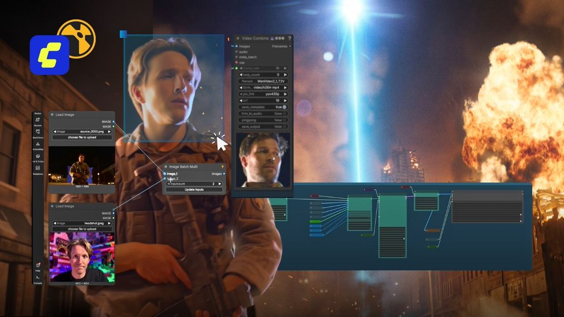Click the IMAGE output port of headshot.jpeg node

click(113, 213)
